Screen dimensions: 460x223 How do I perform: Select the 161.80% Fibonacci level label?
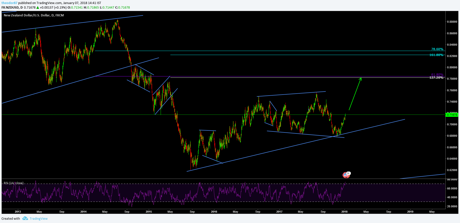tap(436, 55)
